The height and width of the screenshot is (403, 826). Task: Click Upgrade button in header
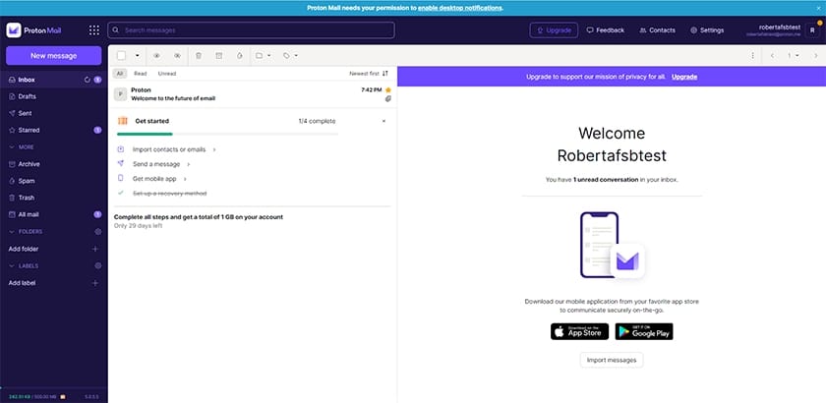[554, 30]
